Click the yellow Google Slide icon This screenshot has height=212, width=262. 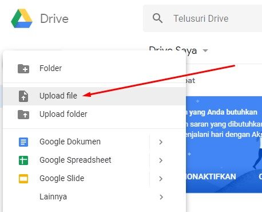(23, 179)
